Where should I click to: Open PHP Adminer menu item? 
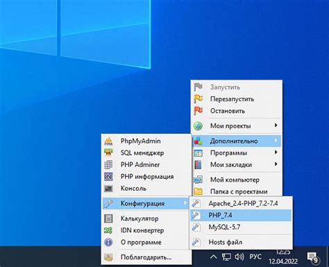coord(146,165)
